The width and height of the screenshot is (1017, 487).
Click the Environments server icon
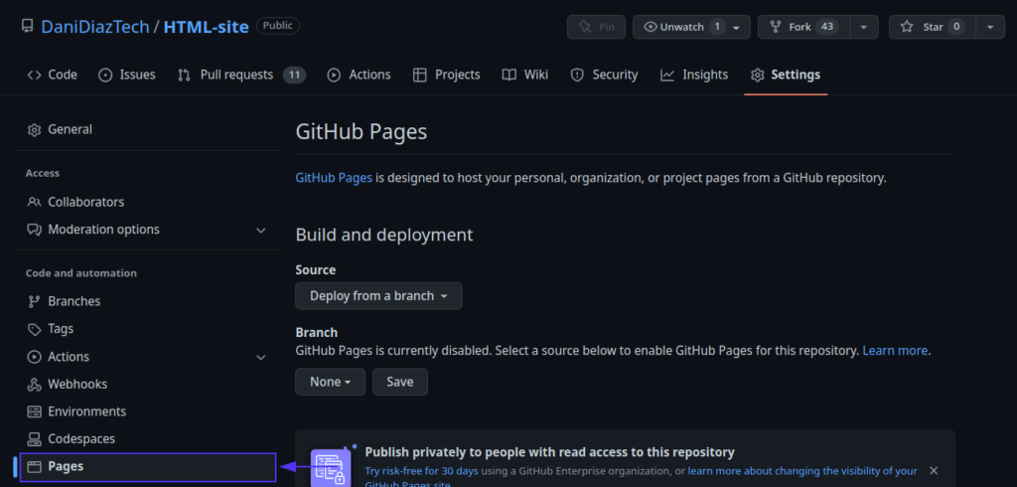tap(35, 411)
